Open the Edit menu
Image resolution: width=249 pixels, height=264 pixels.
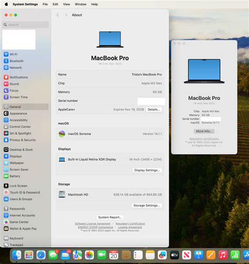55,4
